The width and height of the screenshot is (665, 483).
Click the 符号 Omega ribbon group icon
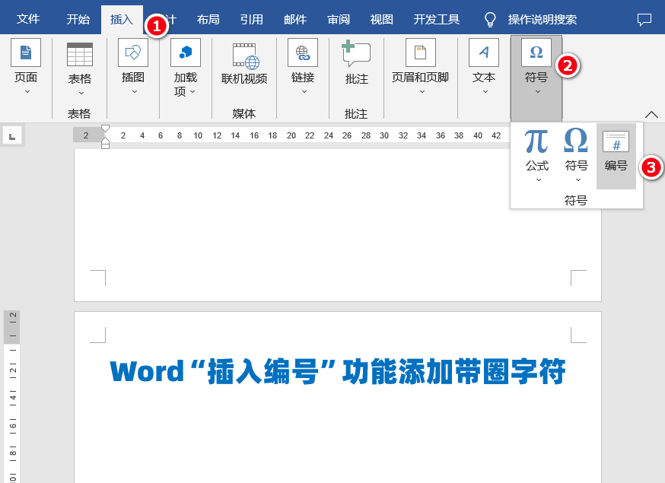(536, 52)
